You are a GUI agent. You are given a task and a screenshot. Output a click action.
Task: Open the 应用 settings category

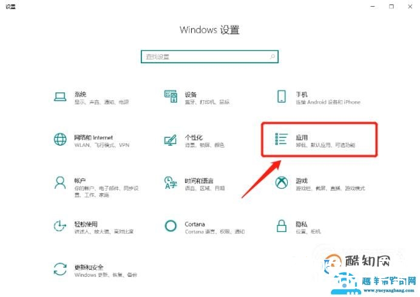coord(302,137)
